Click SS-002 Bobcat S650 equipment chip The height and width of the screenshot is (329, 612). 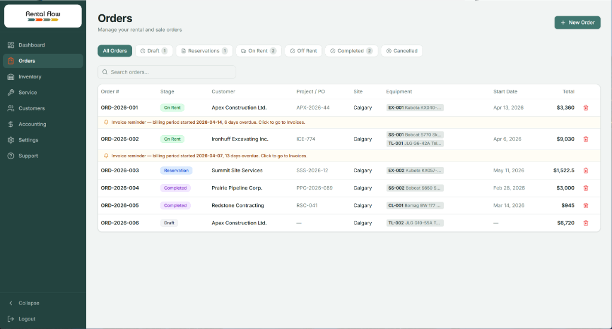click(x=415, y=188)
